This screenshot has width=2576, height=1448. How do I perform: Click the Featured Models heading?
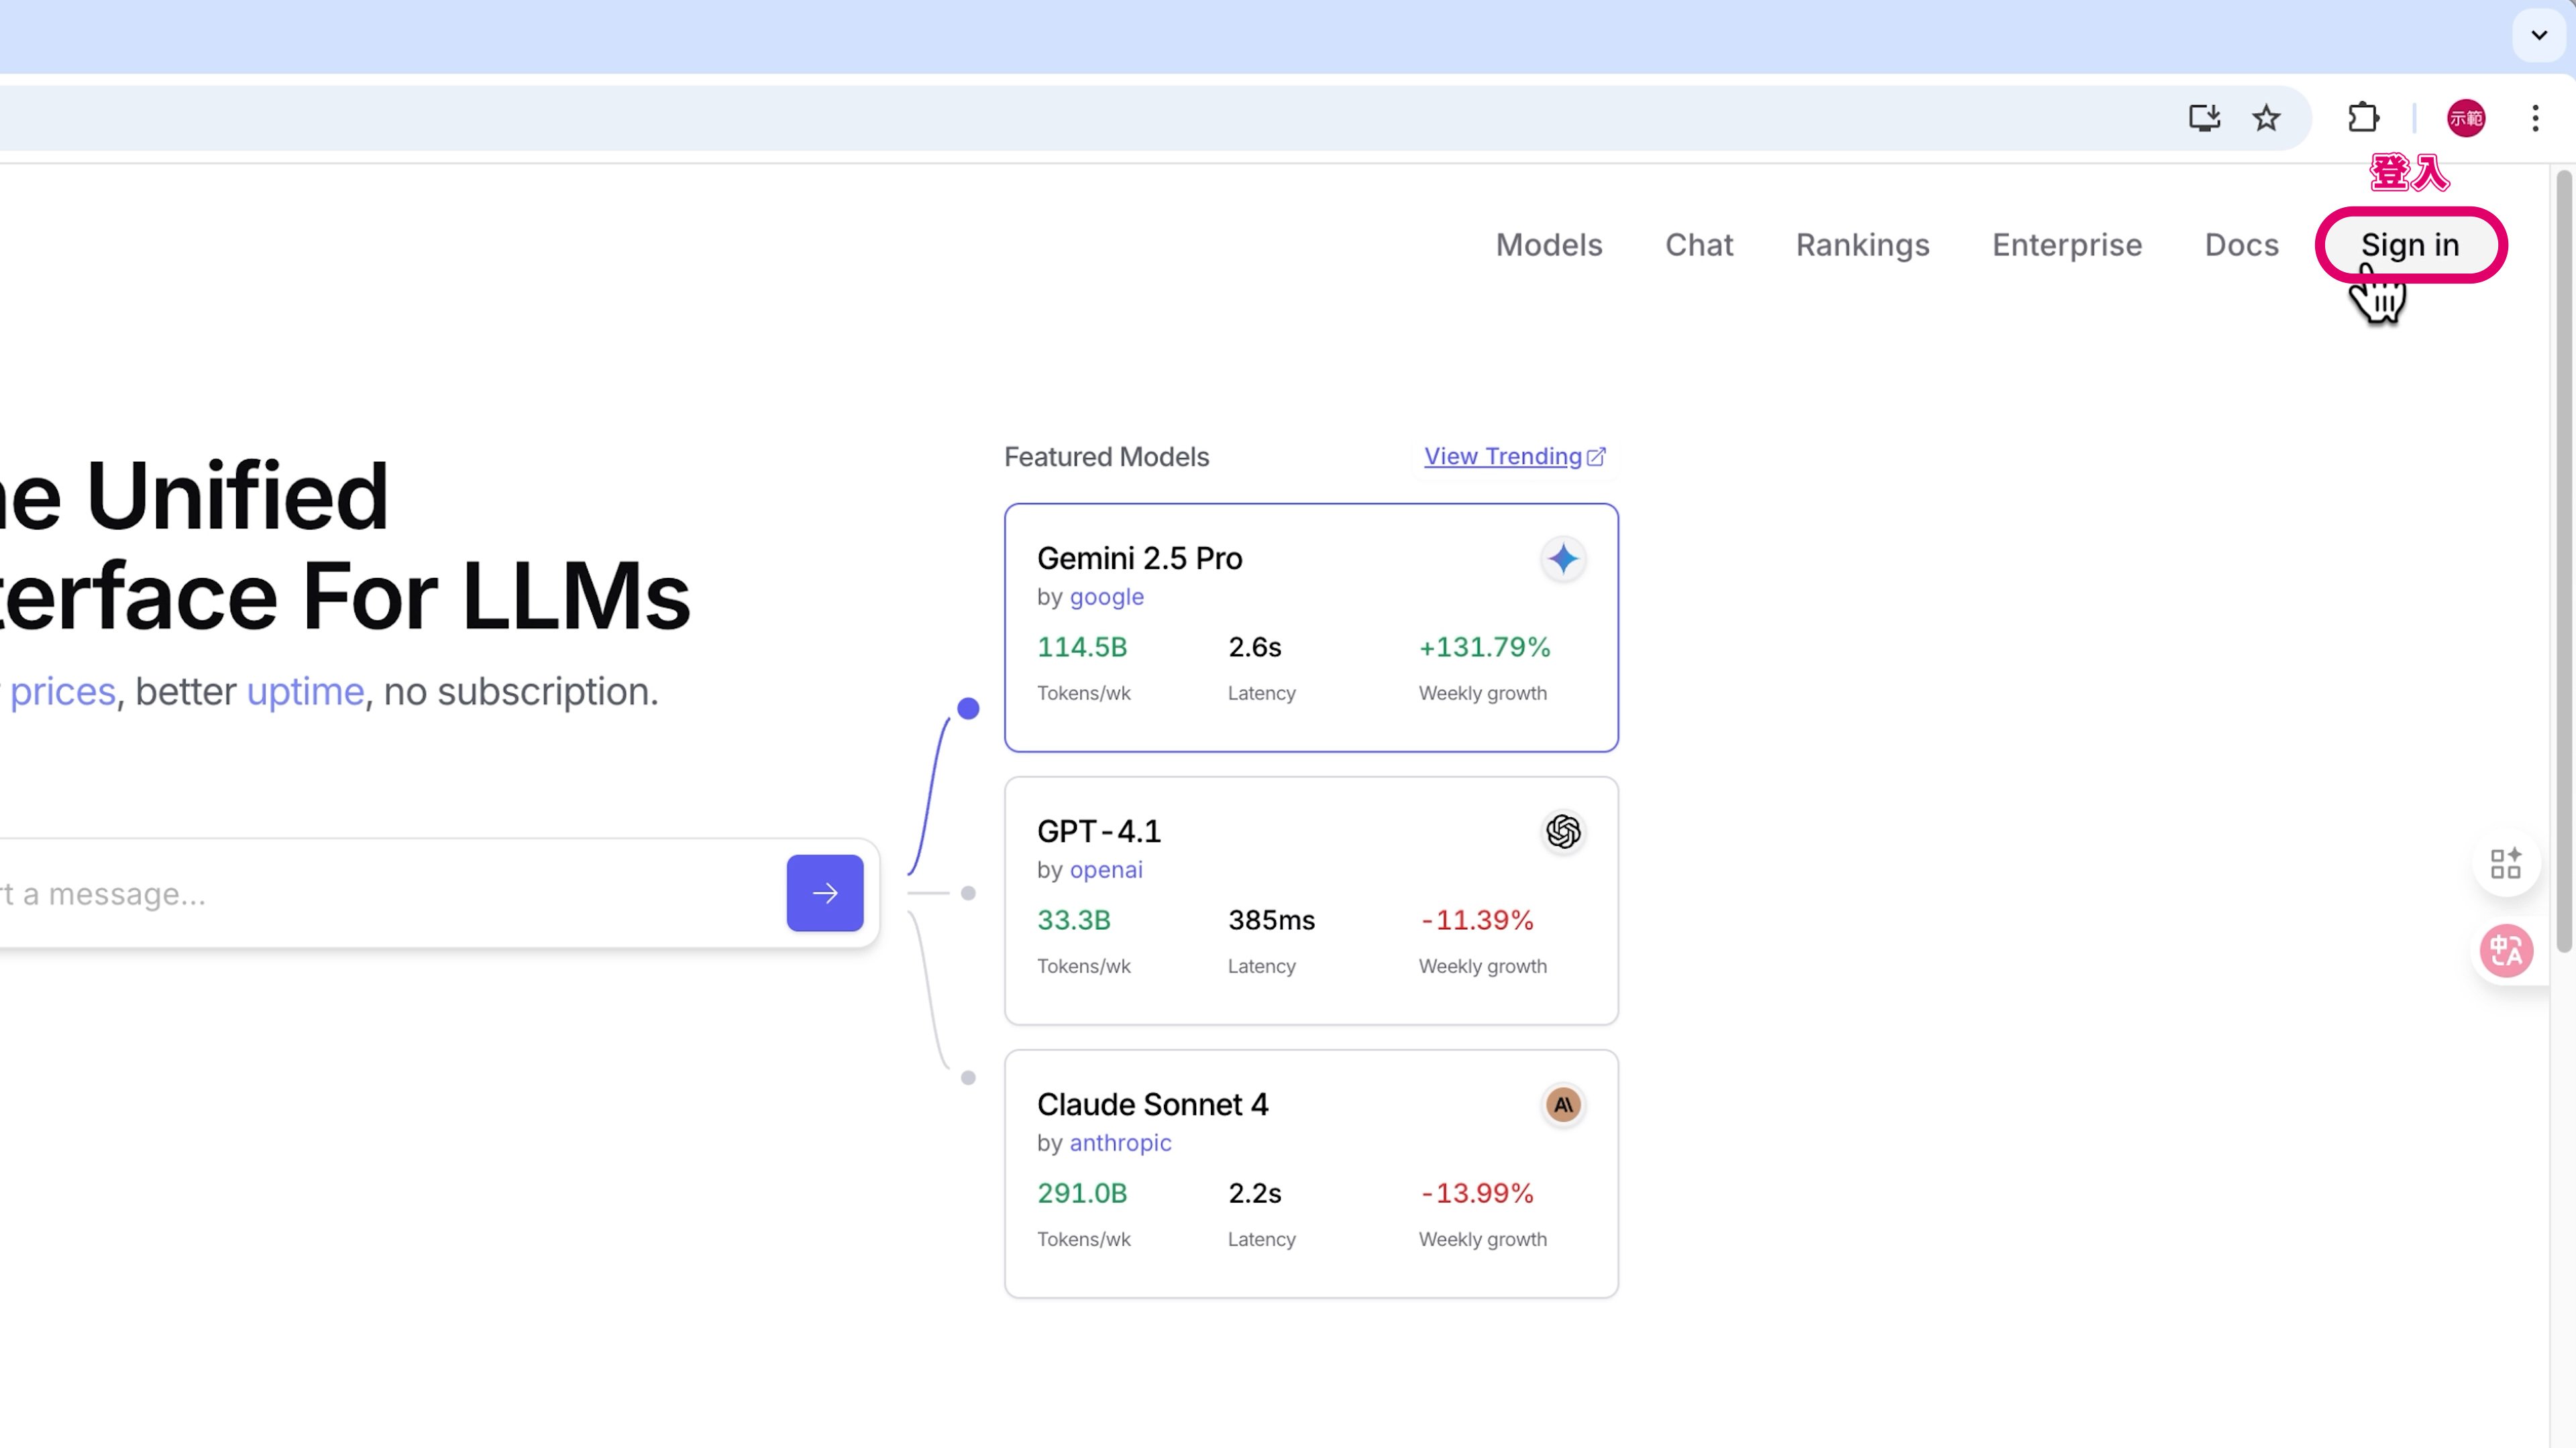[1106, 457]
